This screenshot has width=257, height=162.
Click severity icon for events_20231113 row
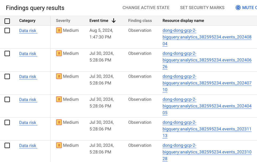59,122
